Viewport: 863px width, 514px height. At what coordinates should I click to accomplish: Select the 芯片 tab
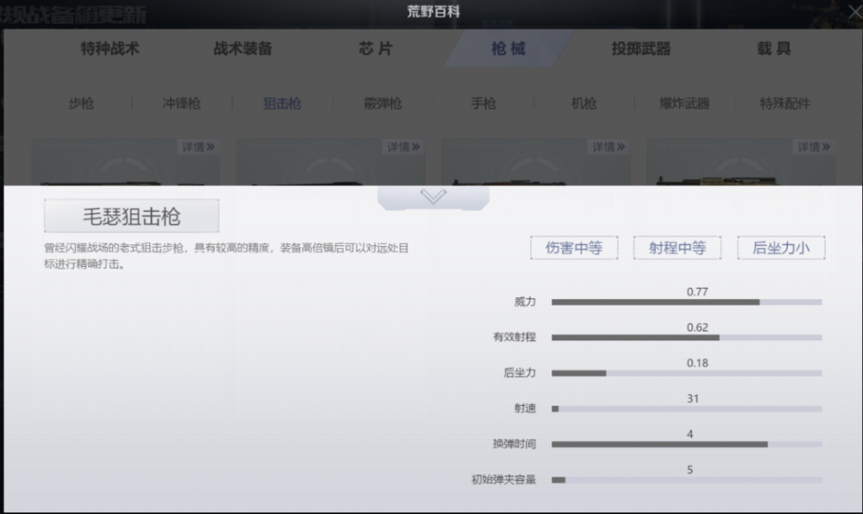(376, 48)
